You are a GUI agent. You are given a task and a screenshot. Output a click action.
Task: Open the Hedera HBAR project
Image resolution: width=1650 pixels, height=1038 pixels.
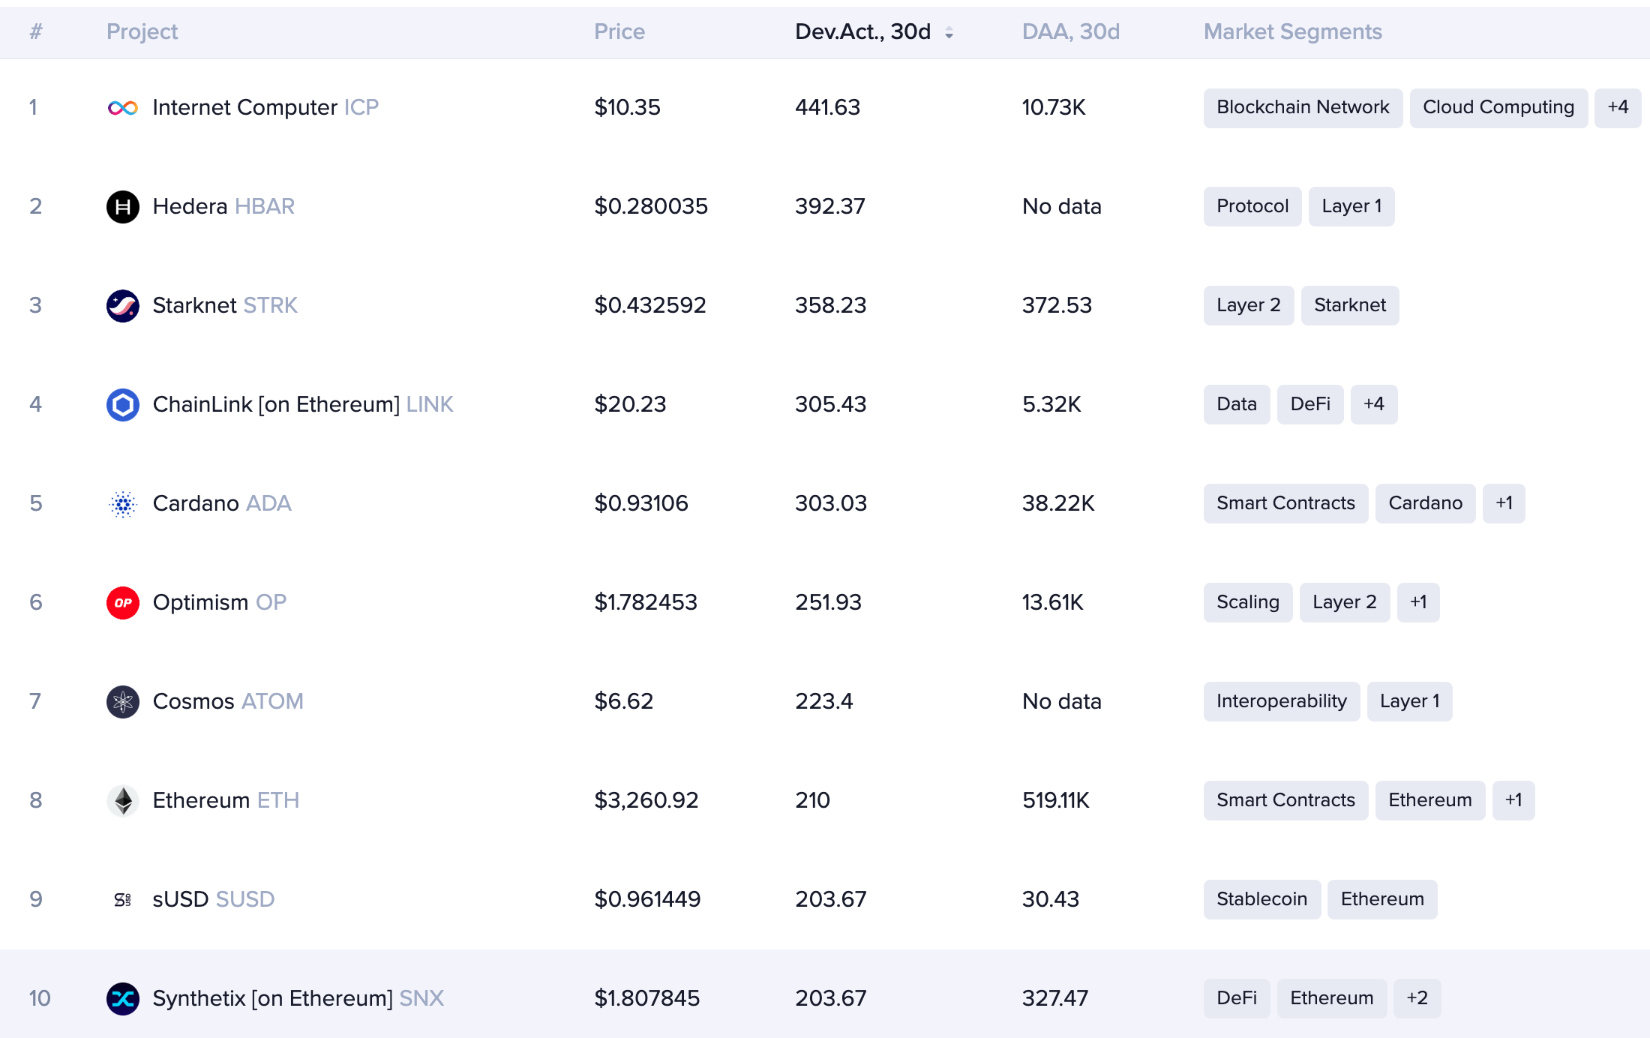click(223, 206)
